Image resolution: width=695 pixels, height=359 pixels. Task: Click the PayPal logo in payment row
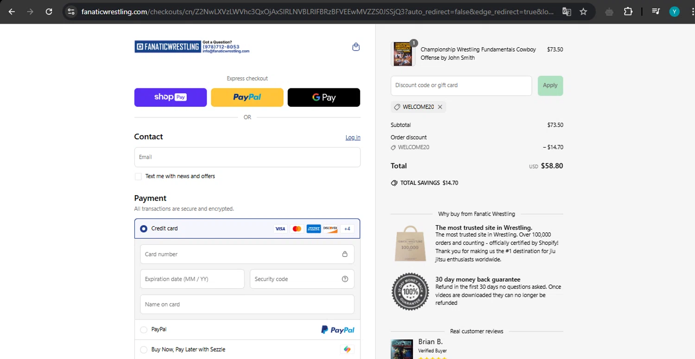[338, 330]
